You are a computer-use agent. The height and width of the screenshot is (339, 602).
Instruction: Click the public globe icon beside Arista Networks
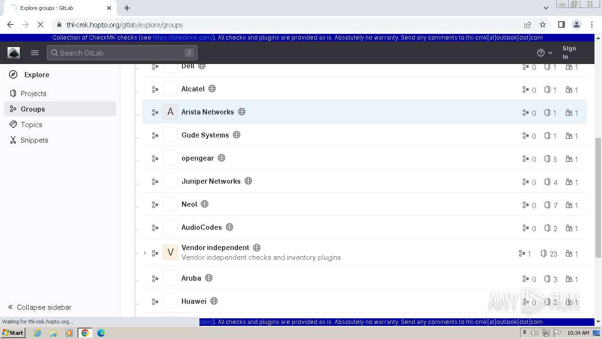[242, 112]
